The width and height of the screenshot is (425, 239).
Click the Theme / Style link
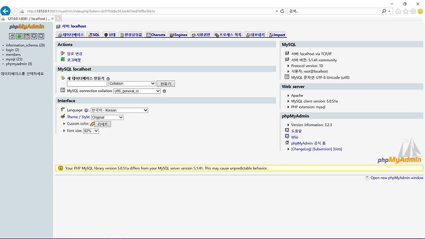[79, 117]
